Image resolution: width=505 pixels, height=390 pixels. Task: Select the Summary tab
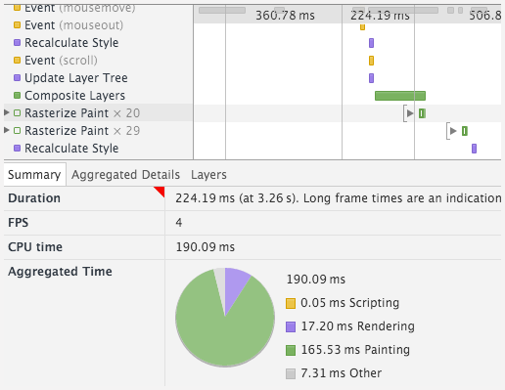coord(34,175)
